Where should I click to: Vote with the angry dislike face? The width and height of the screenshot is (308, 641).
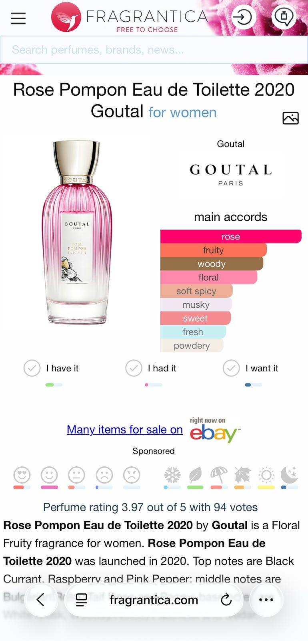132,475
